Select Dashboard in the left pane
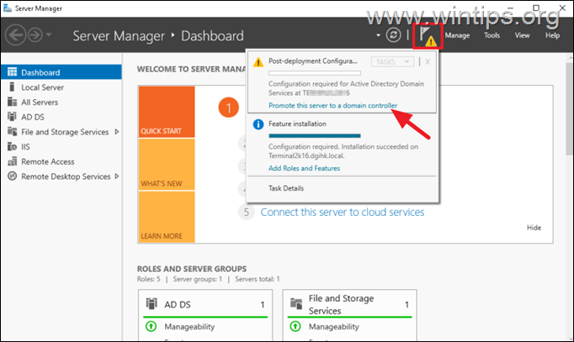The image size is (574, 342). click(x=61, y=72)
